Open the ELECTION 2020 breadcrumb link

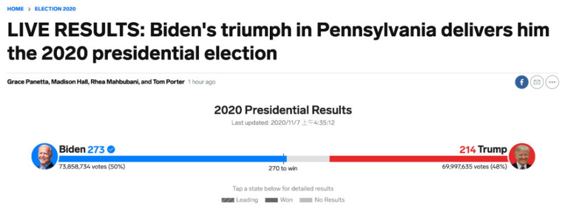tap(55, 9)
